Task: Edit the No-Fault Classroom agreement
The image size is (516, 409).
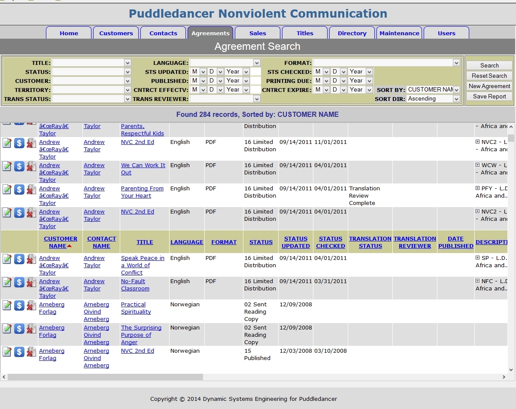Action: click(x=7, y=282)
